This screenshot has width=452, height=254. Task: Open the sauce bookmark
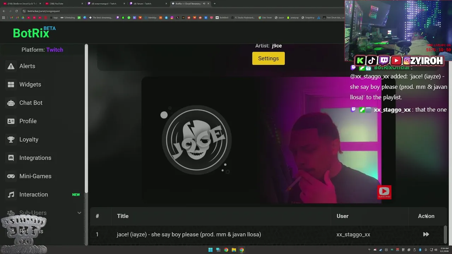point(279,18)
